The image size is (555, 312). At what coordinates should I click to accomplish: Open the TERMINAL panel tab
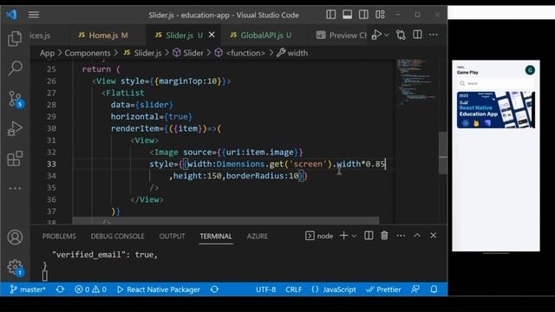216,236
